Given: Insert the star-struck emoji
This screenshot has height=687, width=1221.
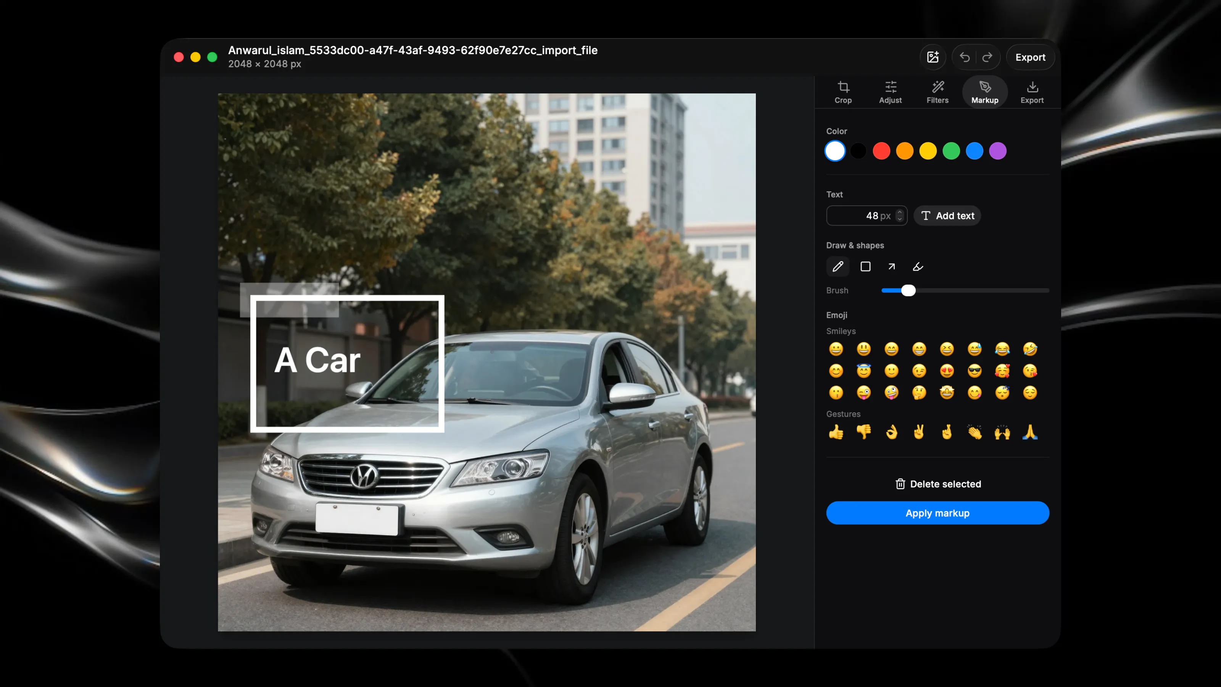Looking at the screenshot, I should [947, 393].
